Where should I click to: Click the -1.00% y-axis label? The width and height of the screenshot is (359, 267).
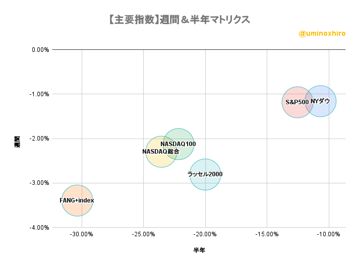39,94
